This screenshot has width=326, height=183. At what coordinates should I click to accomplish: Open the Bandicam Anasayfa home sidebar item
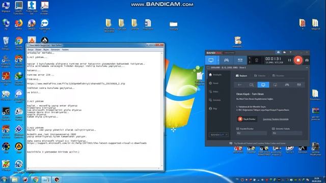(x=215, y=75)
